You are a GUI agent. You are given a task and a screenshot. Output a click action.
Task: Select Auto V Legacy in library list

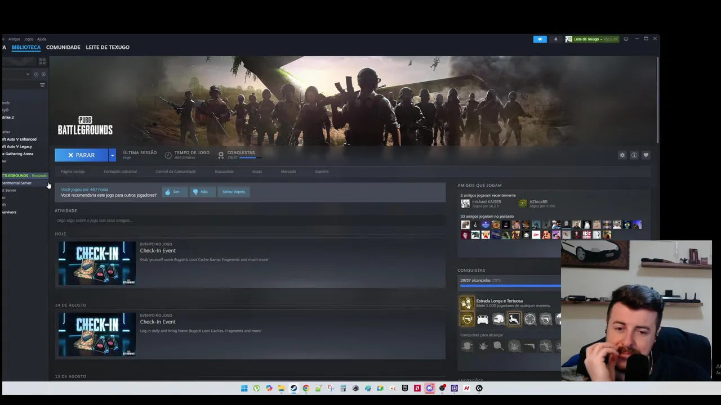[17, 146]
